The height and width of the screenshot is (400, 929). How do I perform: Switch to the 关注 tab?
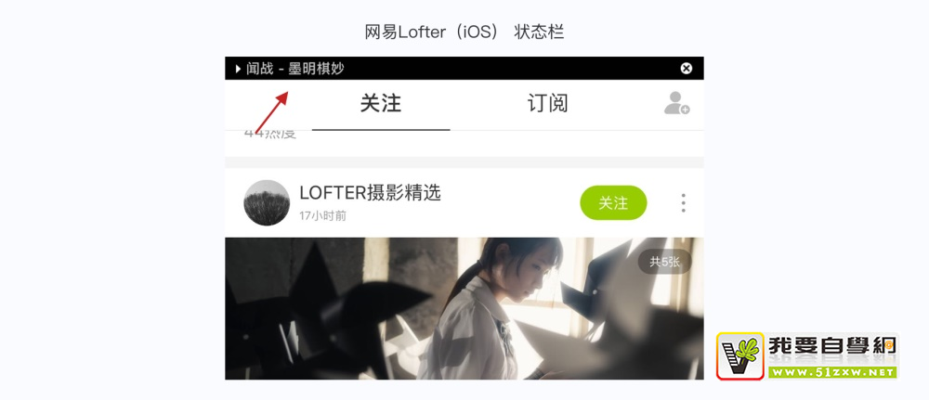381,104
